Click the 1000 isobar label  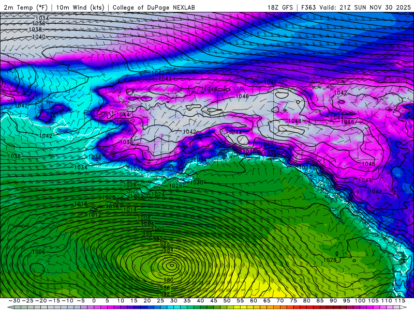pos(158,228)
